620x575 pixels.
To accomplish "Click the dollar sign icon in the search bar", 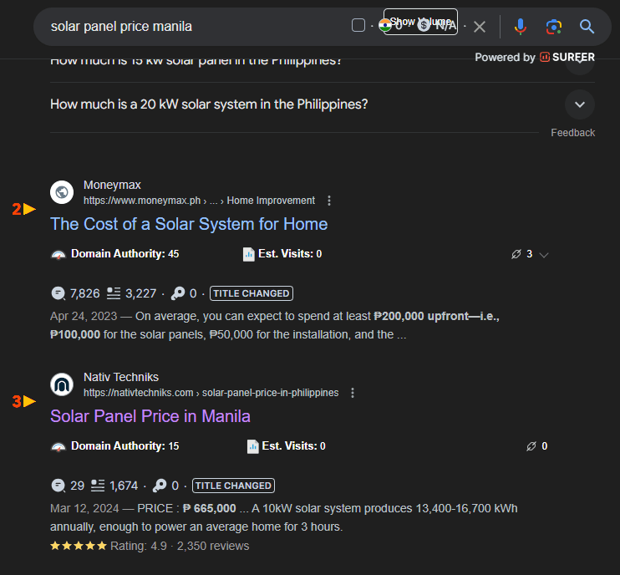I will pos(424,26).
